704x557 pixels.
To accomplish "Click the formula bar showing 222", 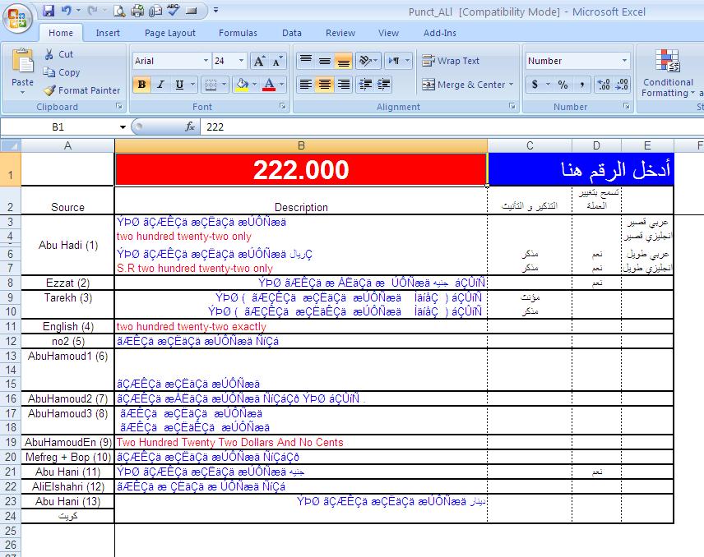I will tap(452, 127).
